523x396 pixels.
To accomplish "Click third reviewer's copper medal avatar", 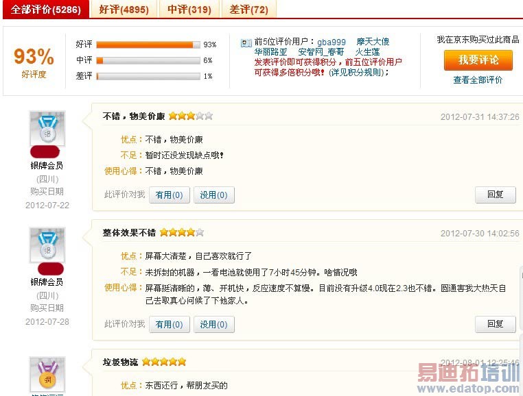I will [x=47, y=374].
